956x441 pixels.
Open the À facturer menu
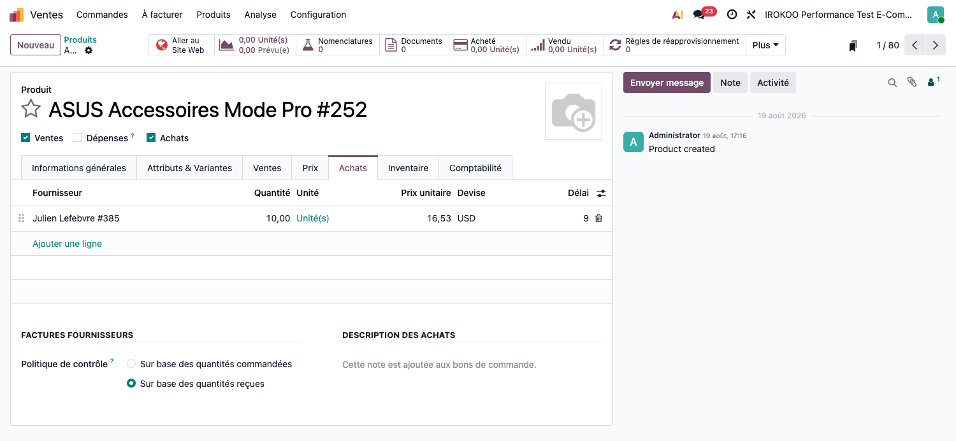[162, 15]
